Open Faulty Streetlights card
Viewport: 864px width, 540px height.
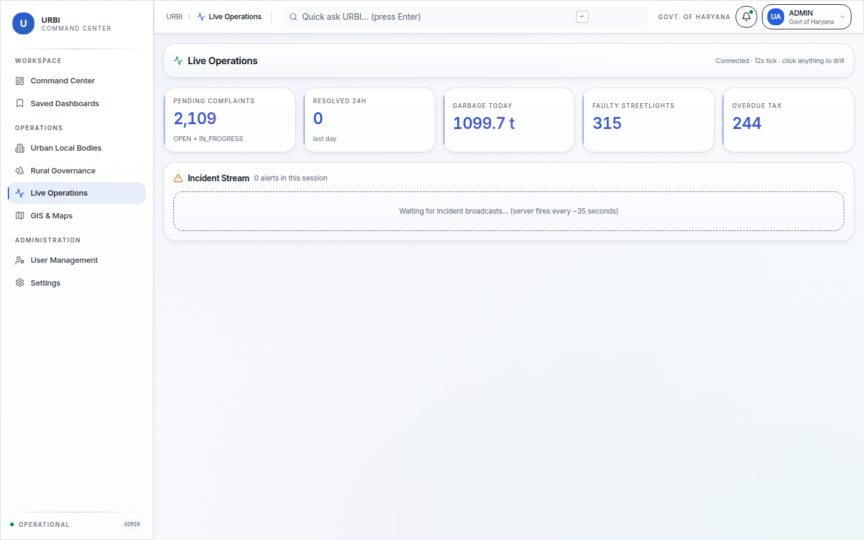[649, 120]
